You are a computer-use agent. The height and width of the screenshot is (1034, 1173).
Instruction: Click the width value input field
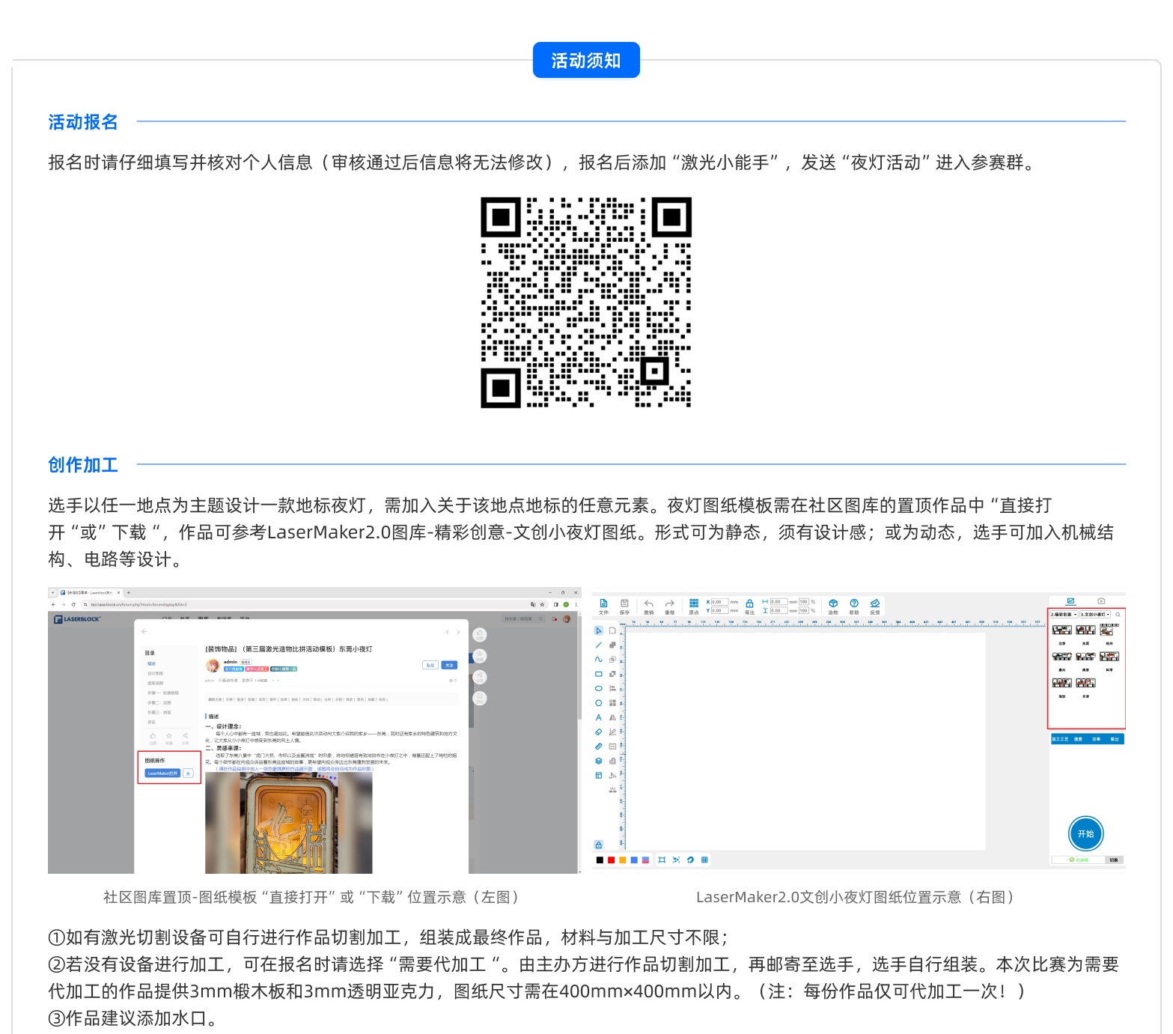click(x=779, y=602)
